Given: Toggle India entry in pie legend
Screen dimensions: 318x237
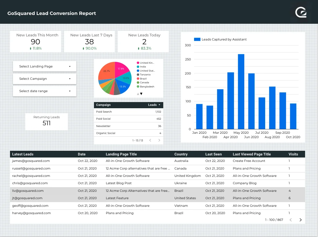Looking at the screenshot, I should tap(143, 67).
